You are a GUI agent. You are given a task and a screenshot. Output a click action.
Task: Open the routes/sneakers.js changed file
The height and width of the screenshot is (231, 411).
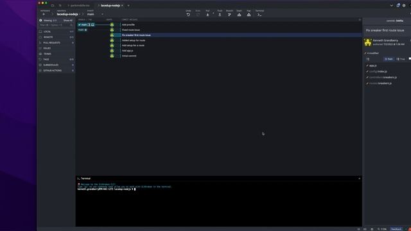[380, 83]
